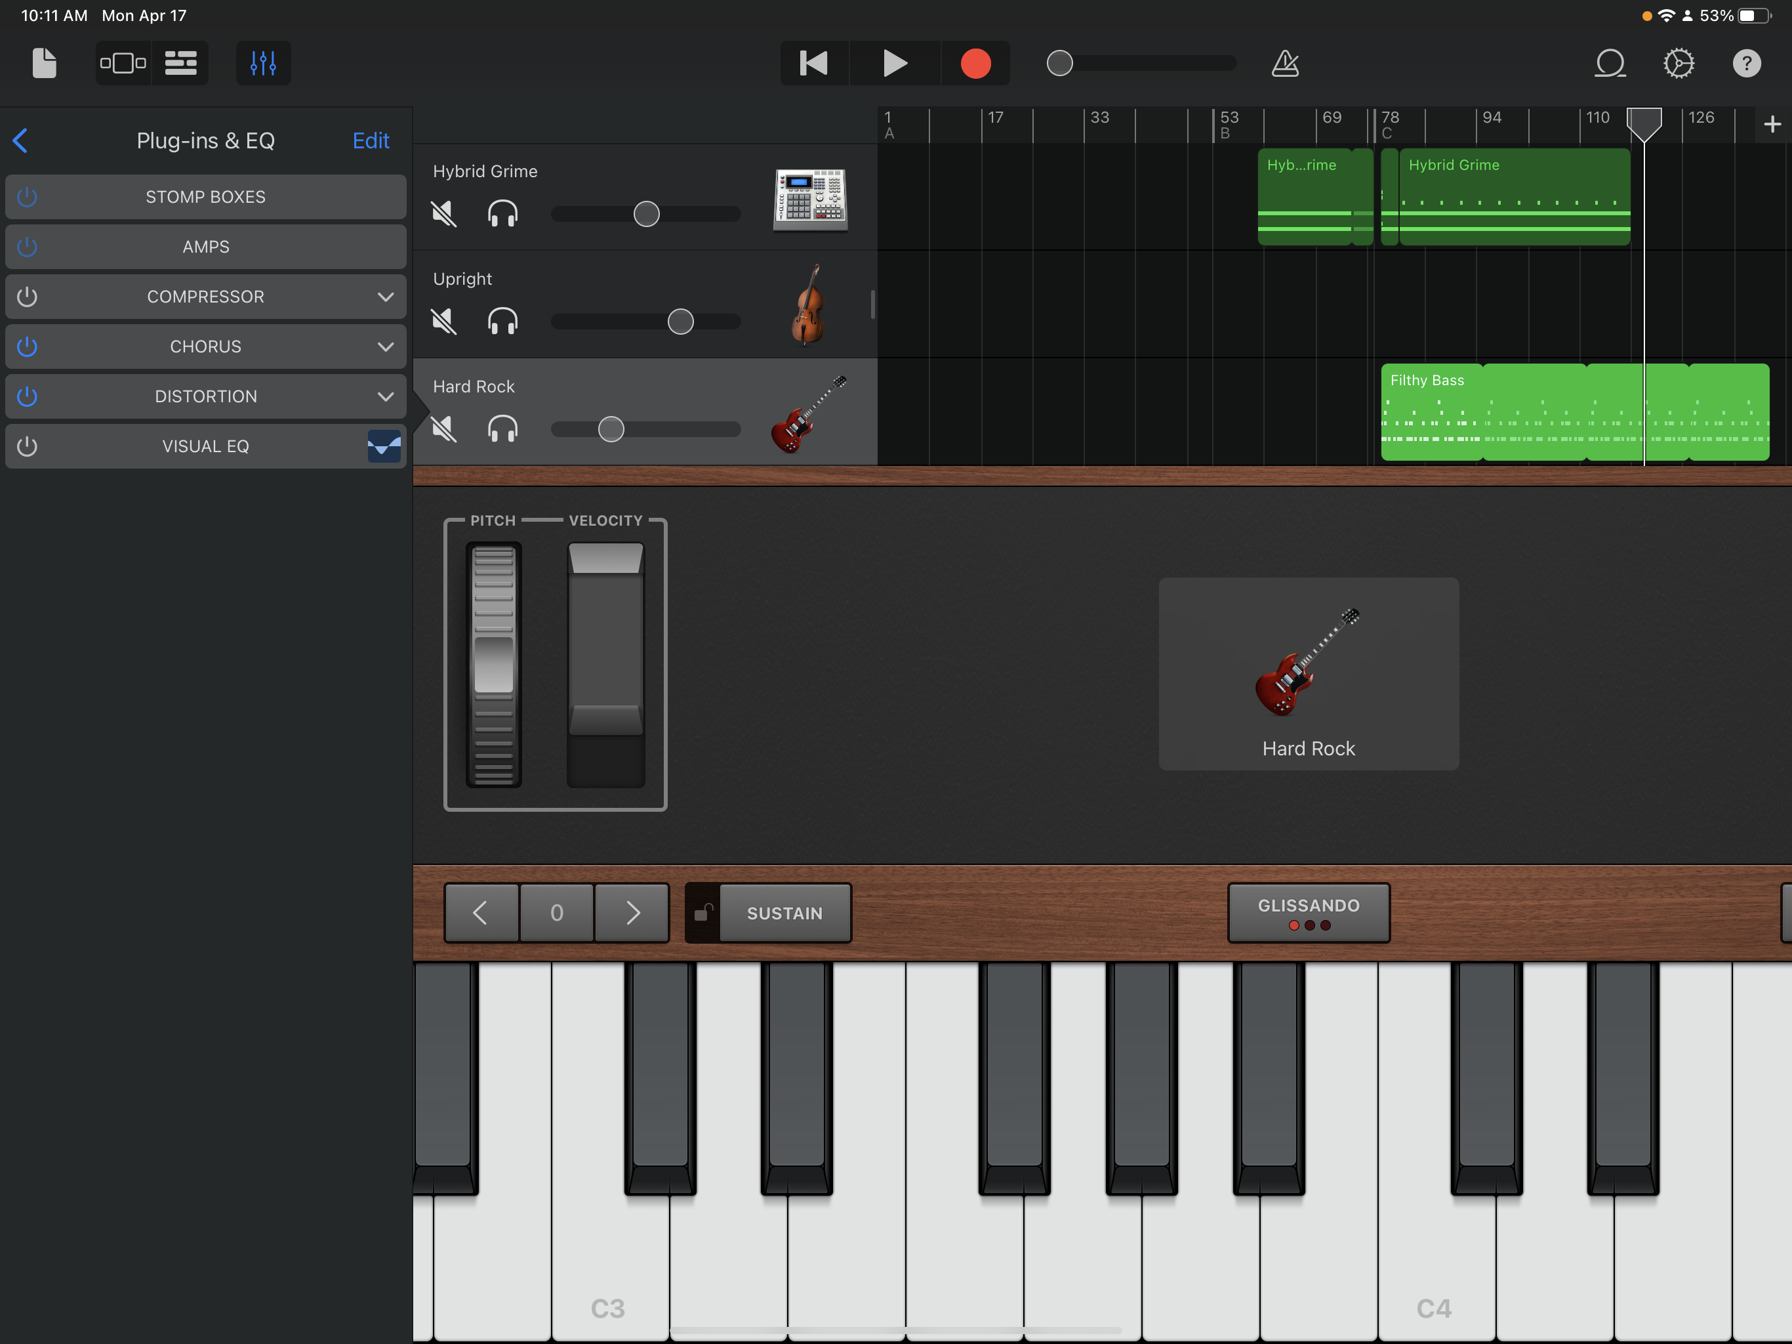Viewport: 1792px width, 1344px height.
Task: Tap Edit in the Plug-ins panel
Action: coord(370,140)
